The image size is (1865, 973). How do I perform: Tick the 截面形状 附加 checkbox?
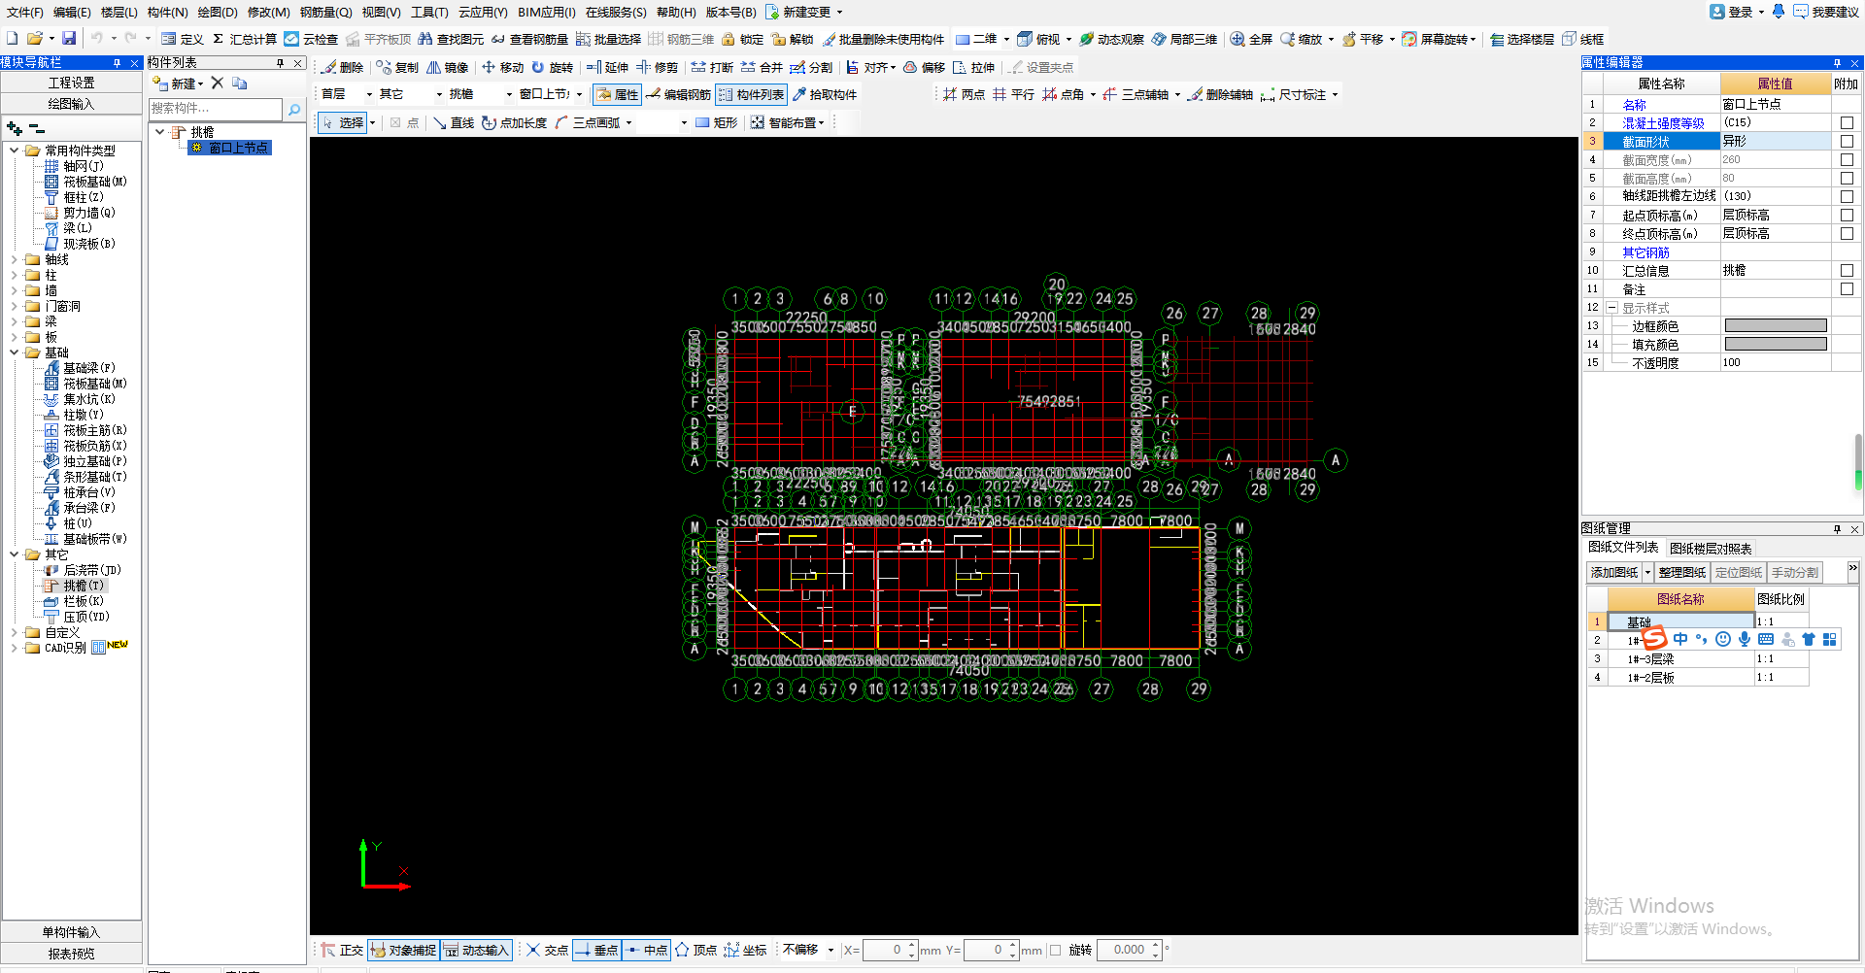coord(1847,141)
